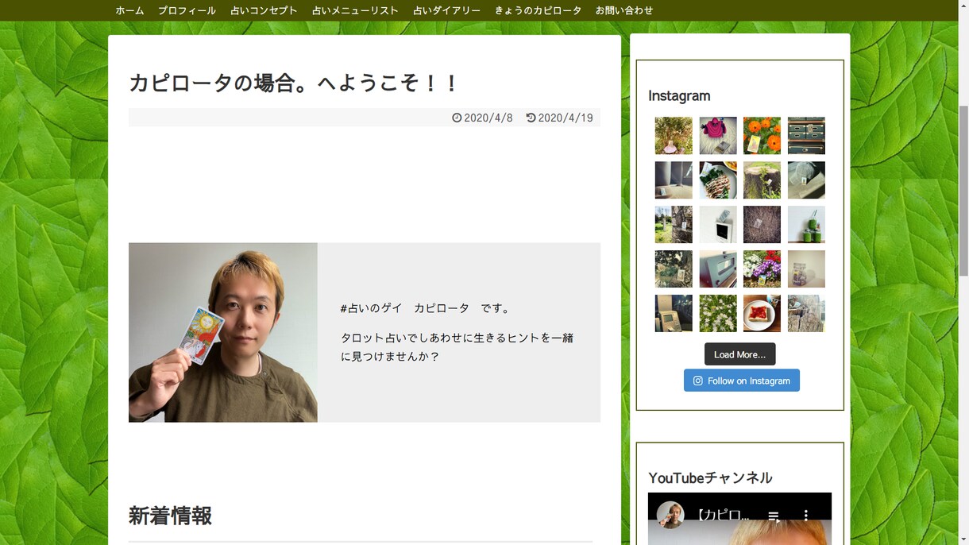Open the 占いメニューリスト page

click(355, 10)
